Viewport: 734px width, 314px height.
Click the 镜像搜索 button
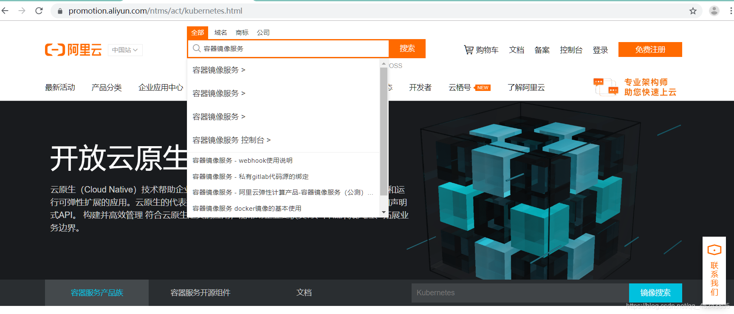point(655,293)
